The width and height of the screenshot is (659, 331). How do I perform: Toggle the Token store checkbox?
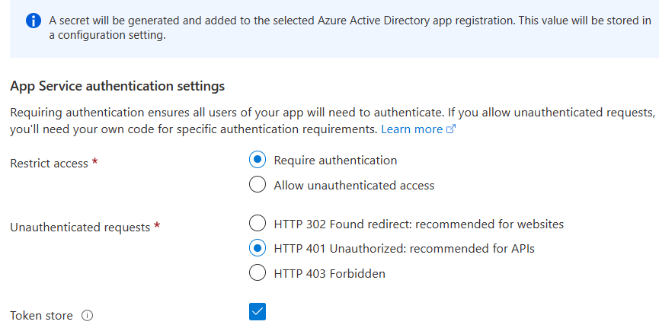[x=258, y=311]
